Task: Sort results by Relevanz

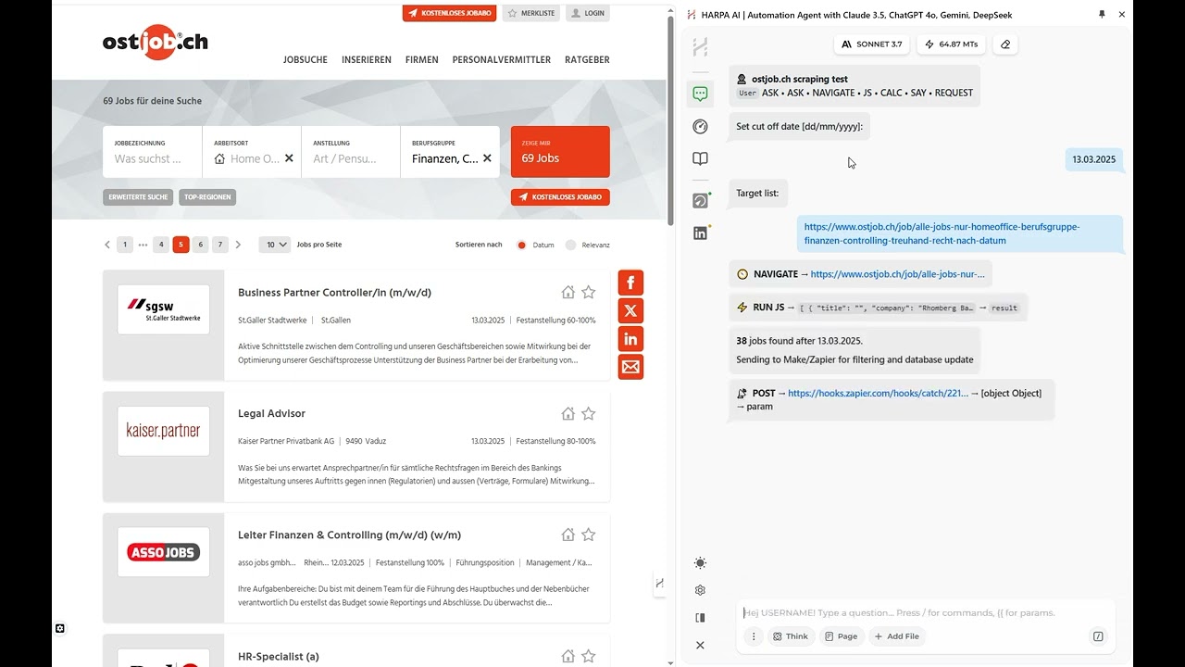Action: point(570,245)
